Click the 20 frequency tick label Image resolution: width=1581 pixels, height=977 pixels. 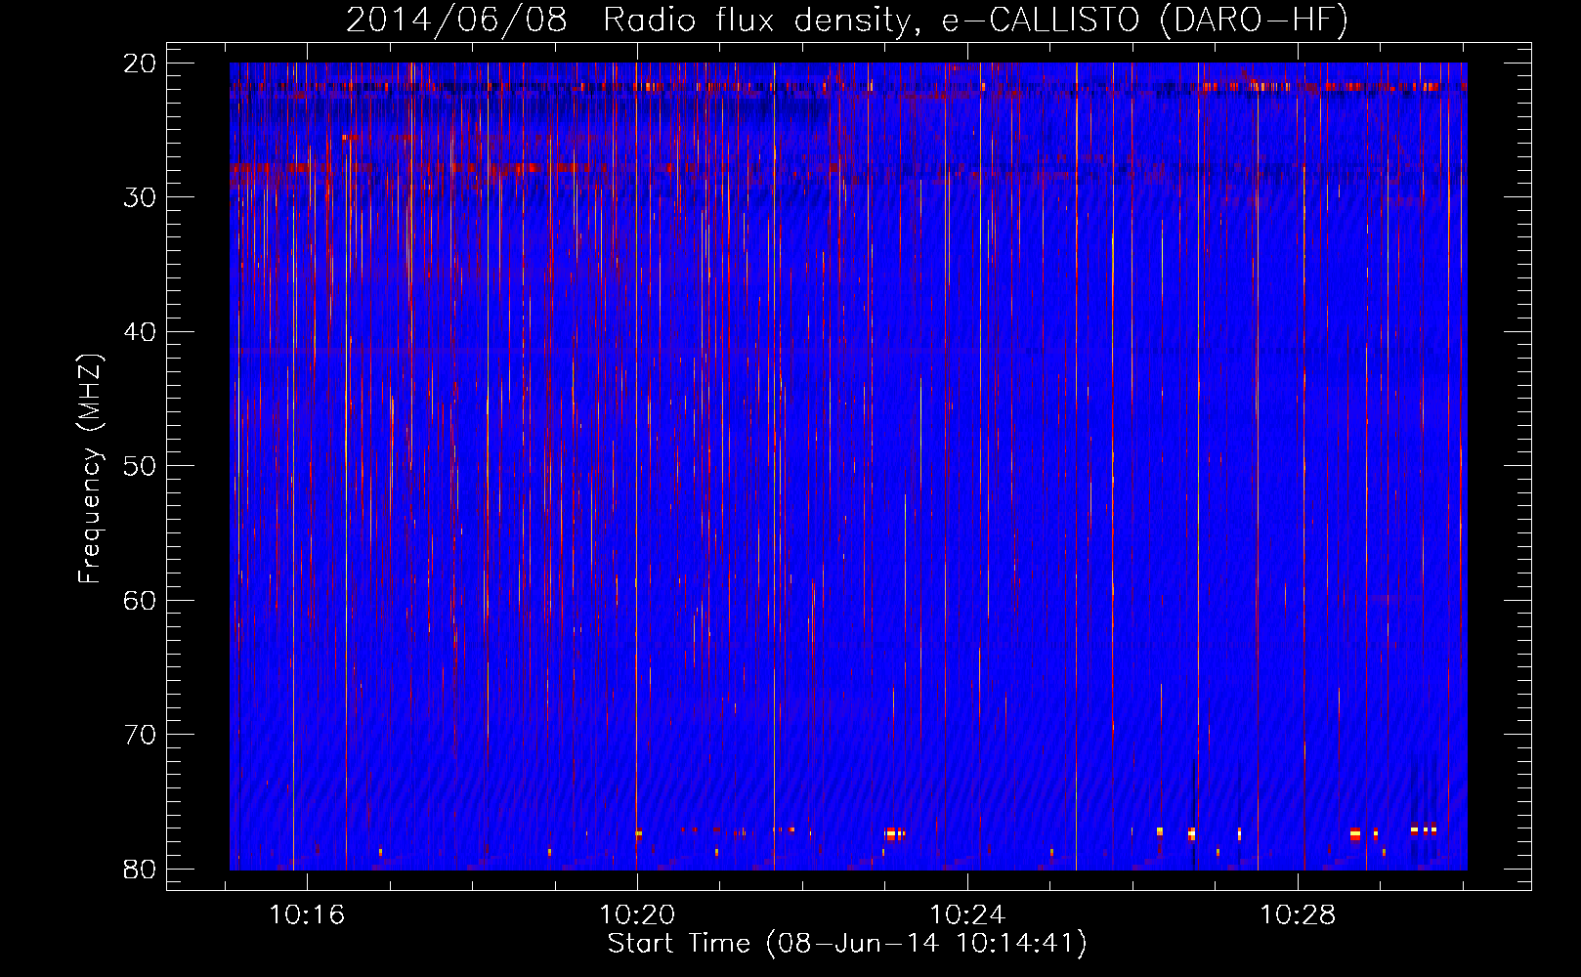click(140, 64)
